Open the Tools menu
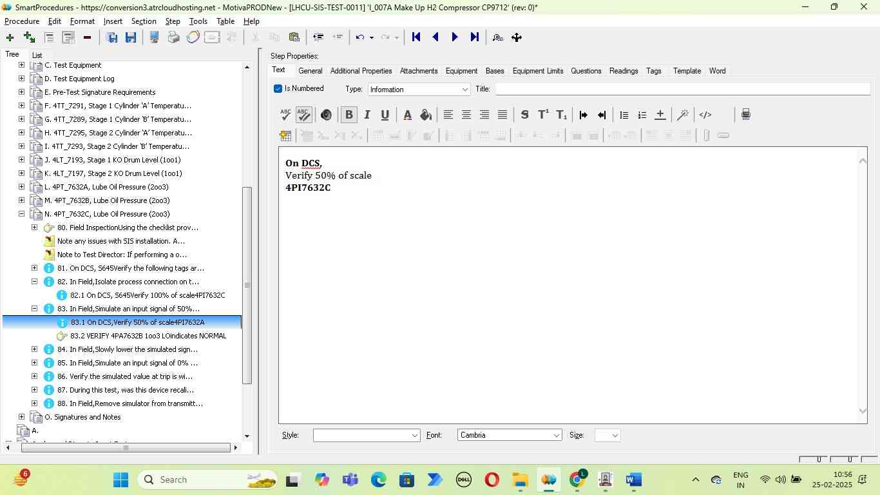880x495 pixels. (198, 21)
